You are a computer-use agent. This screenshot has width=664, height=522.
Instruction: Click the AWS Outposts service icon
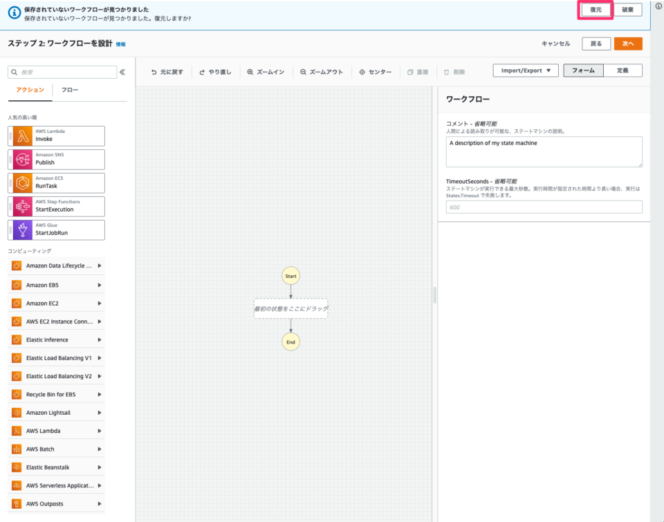(x=17, y=503)
